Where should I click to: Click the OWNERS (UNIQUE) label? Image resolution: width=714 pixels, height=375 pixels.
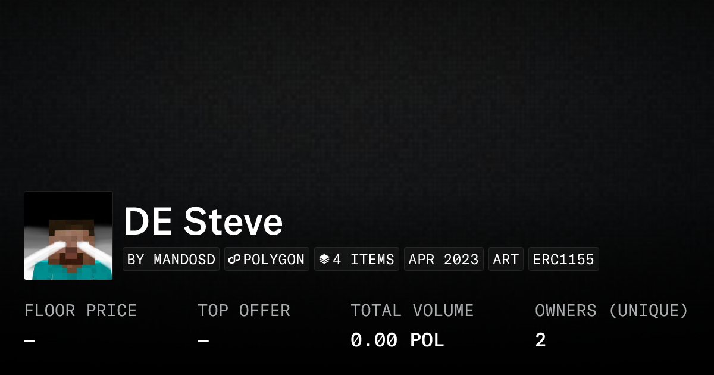click(x=611, y=311)
